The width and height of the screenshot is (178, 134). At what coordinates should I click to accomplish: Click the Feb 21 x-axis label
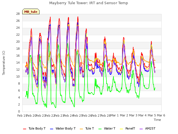click(x=41, y=116)
